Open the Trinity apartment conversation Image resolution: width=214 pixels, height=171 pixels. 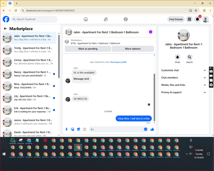[29, 50]
